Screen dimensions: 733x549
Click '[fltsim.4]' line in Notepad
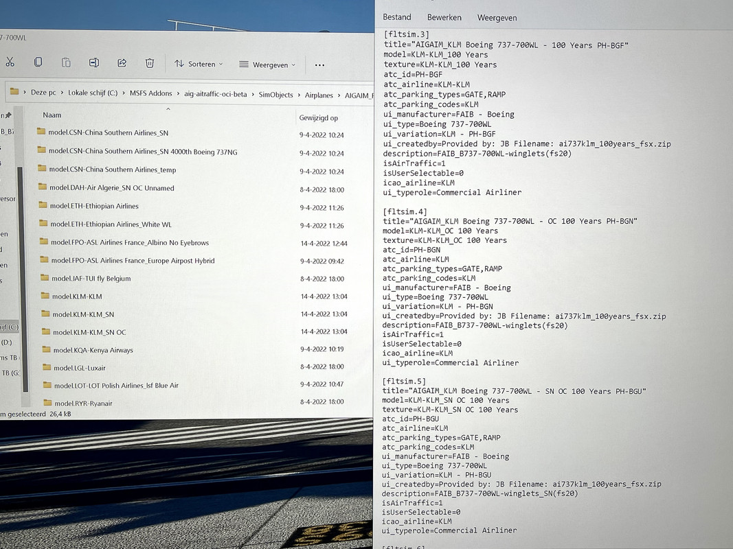point(405,211)
